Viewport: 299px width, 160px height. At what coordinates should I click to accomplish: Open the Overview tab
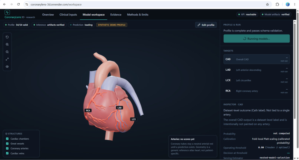48,15
